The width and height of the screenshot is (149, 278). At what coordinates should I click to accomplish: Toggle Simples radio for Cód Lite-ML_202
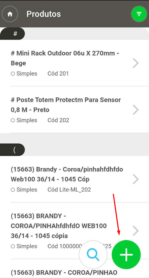click(13, 190)
